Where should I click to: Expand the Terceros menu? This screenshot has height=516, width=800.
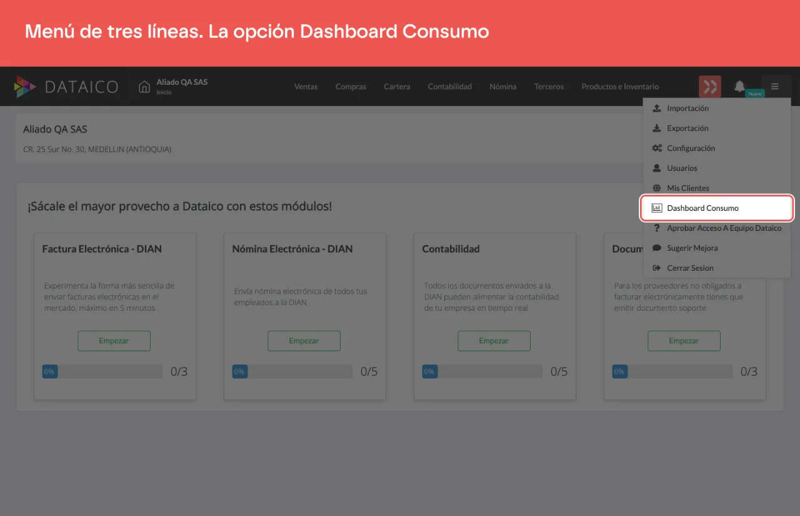(549, 87)
